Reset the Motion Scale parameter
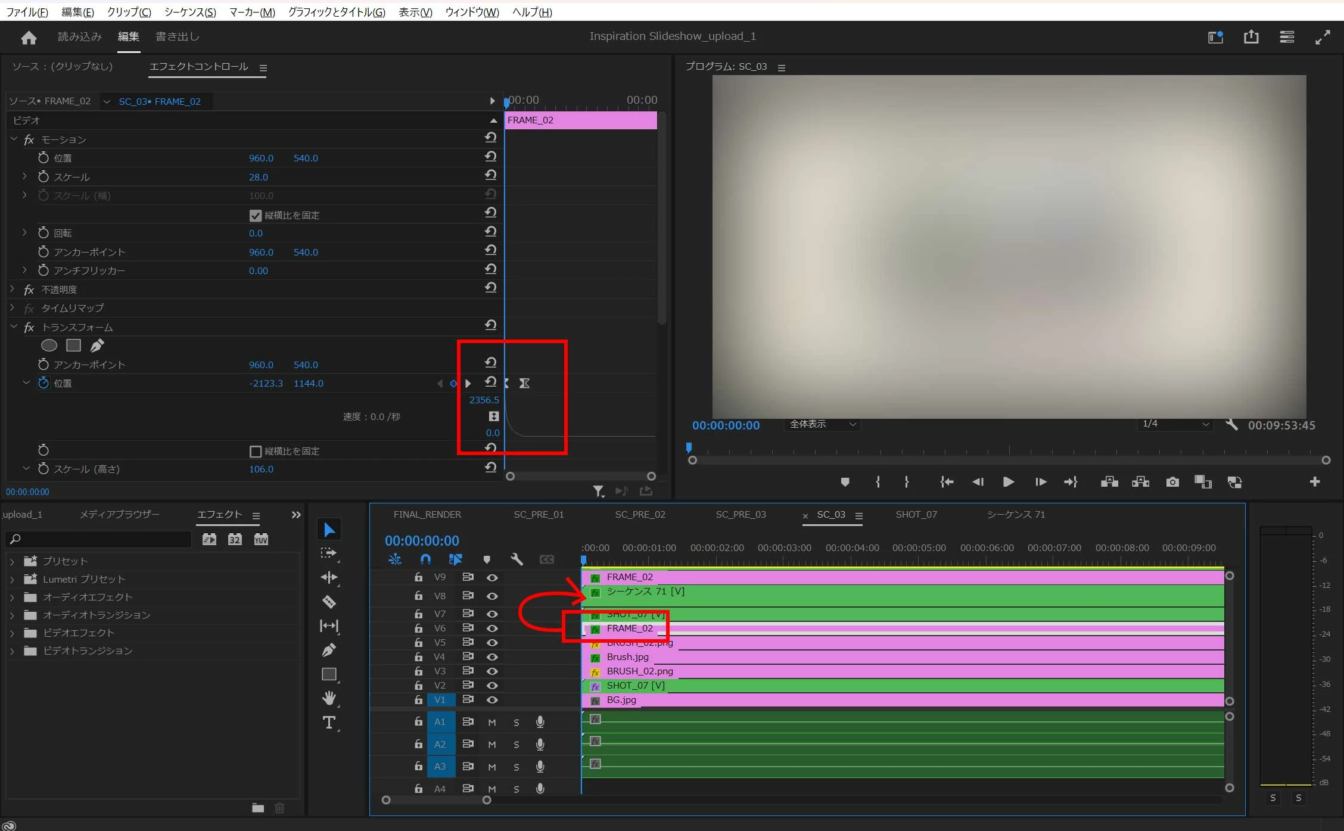Image resolution: width=1344 pixels, height=831 pixels. (490, 175)
